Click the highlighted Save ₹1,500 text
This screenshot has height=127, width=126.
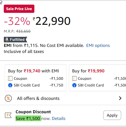tap(28, 118)
